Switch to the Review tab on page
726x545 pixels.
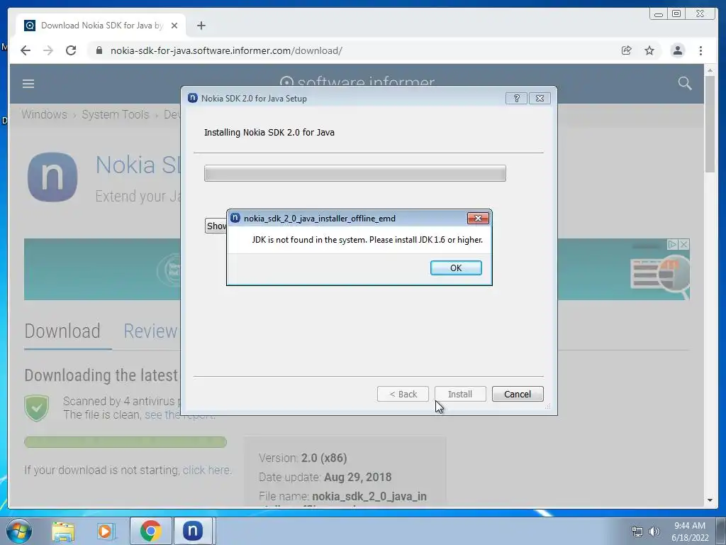[150, 331]
